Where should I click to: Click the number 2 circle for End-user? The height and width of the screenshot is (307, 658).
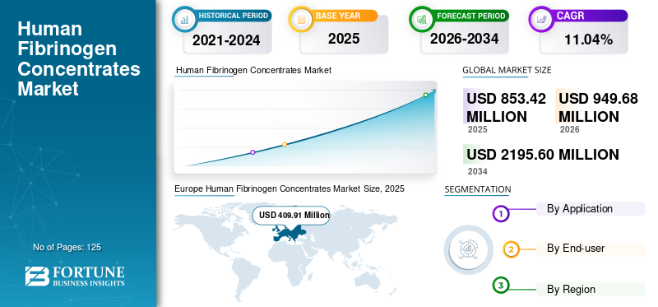pyautogui.click(x=511, y=249)
